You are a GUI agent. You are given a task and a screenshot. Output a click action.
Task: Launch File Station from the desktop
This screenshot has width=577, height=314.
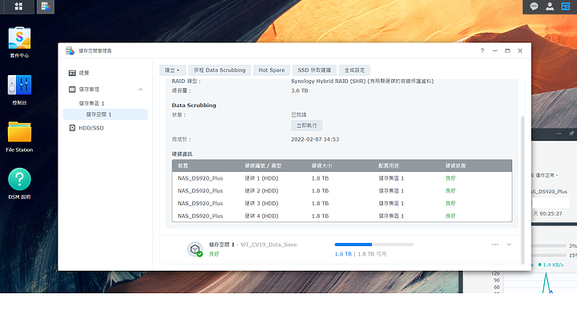pos(19,137)
